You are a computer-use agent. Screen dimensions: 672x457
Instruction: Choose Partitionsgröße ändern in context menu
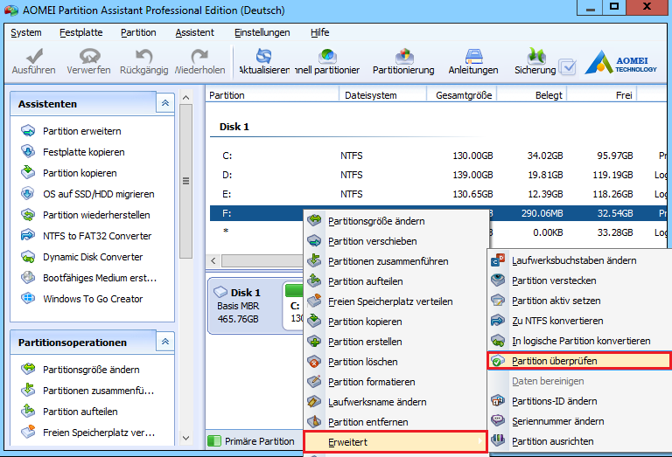(396, 221)
